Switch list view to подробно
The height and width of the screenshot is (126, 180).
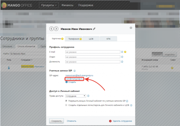pyautogui.click(x=169, y=55)
